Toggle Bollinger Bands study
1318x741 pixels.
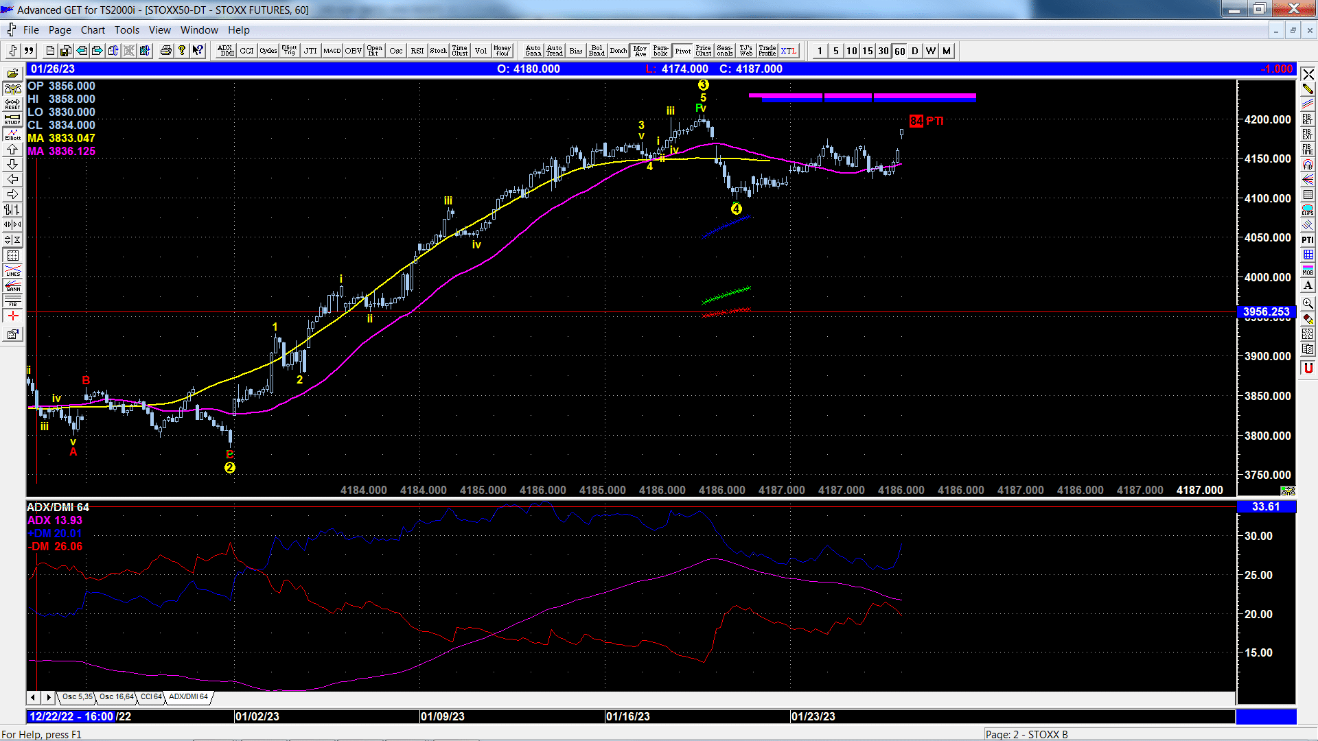click(597, 51)
